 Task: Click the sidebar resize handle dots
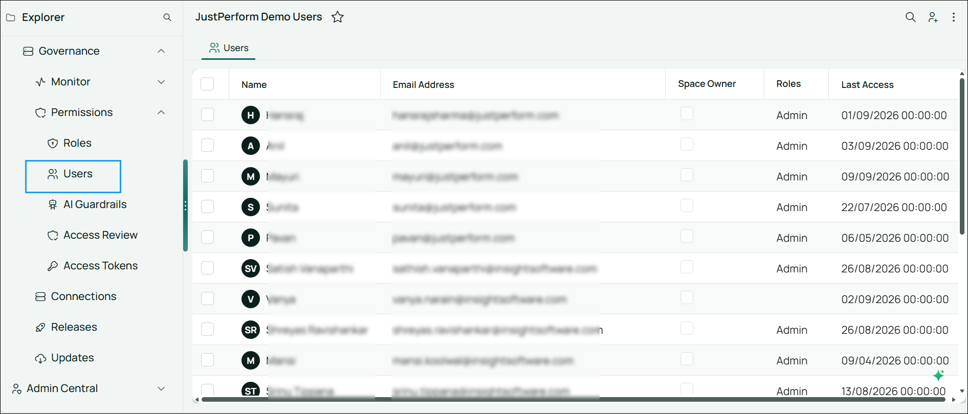point(185,205)
